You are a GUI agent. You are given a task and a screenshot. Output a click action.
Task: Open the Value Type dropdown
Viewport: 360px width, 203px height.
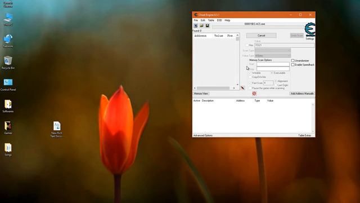point(273,56)
